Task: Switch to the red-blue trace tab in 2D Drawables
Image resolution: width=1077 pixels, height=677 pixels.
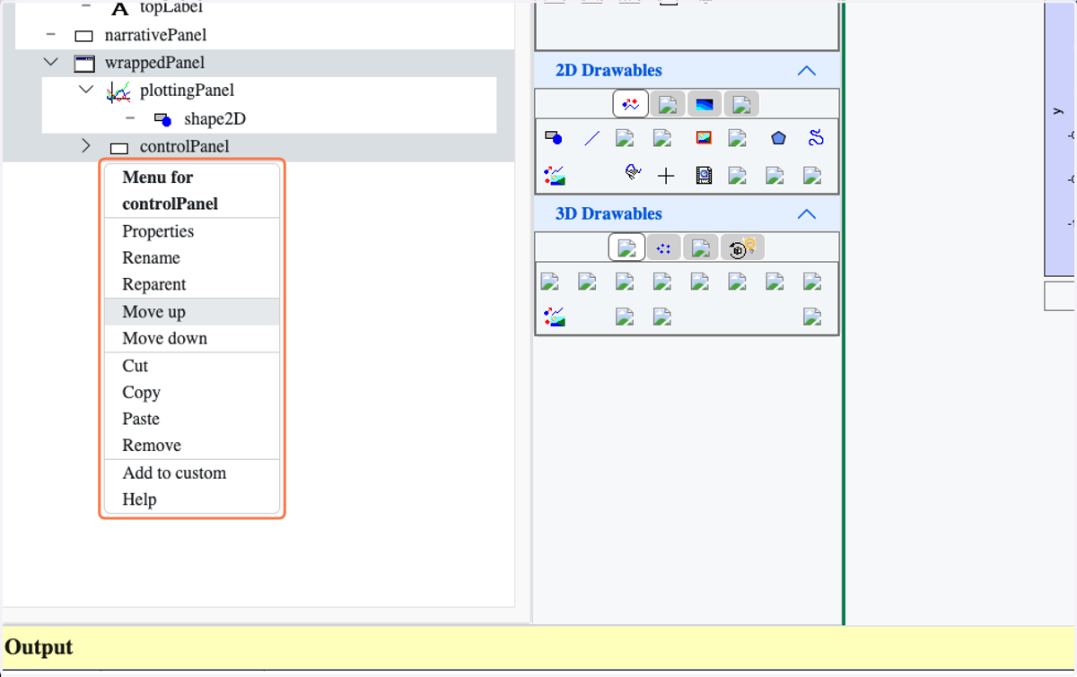Action: (631, 104)
